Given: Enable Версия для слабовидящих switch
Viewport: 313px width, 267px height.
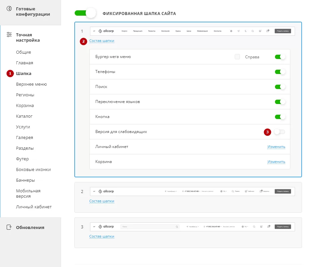Looking at the screenshot, I should [x=280, y=132].
